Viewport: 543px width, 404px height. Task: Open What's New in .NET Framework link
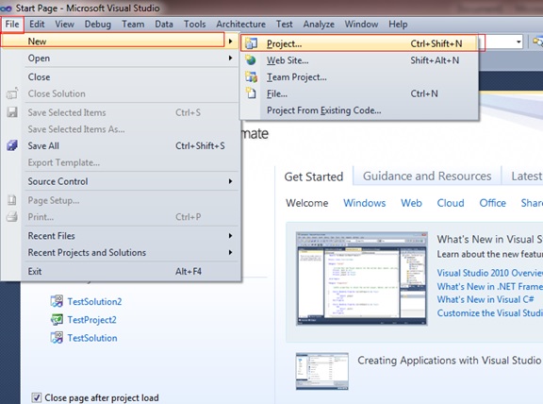click(x=489, y=286)
